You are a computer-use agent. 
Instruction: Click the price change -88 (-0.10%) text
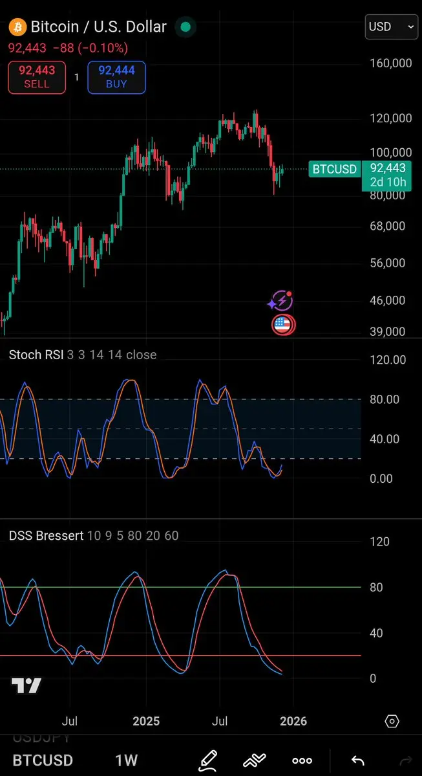[89, 48]
